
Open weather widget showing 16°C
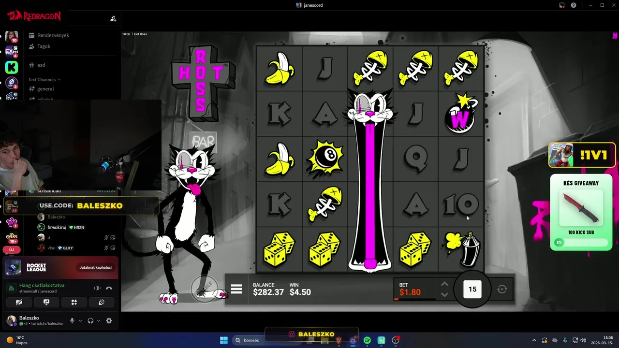tap(16, 340)
